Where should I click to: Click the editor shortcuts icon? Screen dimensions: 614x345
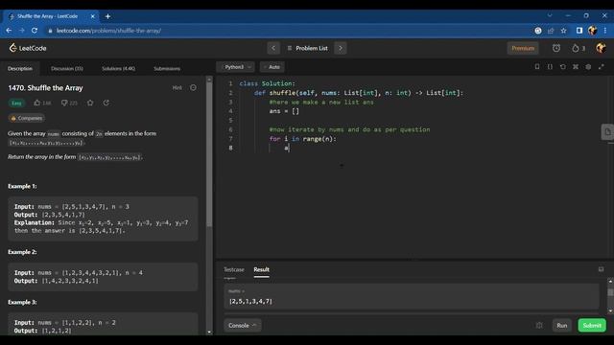[x=576, y=67]
